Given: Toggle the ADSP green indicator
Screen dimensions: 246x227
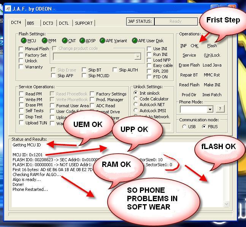Looking at the screenshot, I should tap(82, 40).
